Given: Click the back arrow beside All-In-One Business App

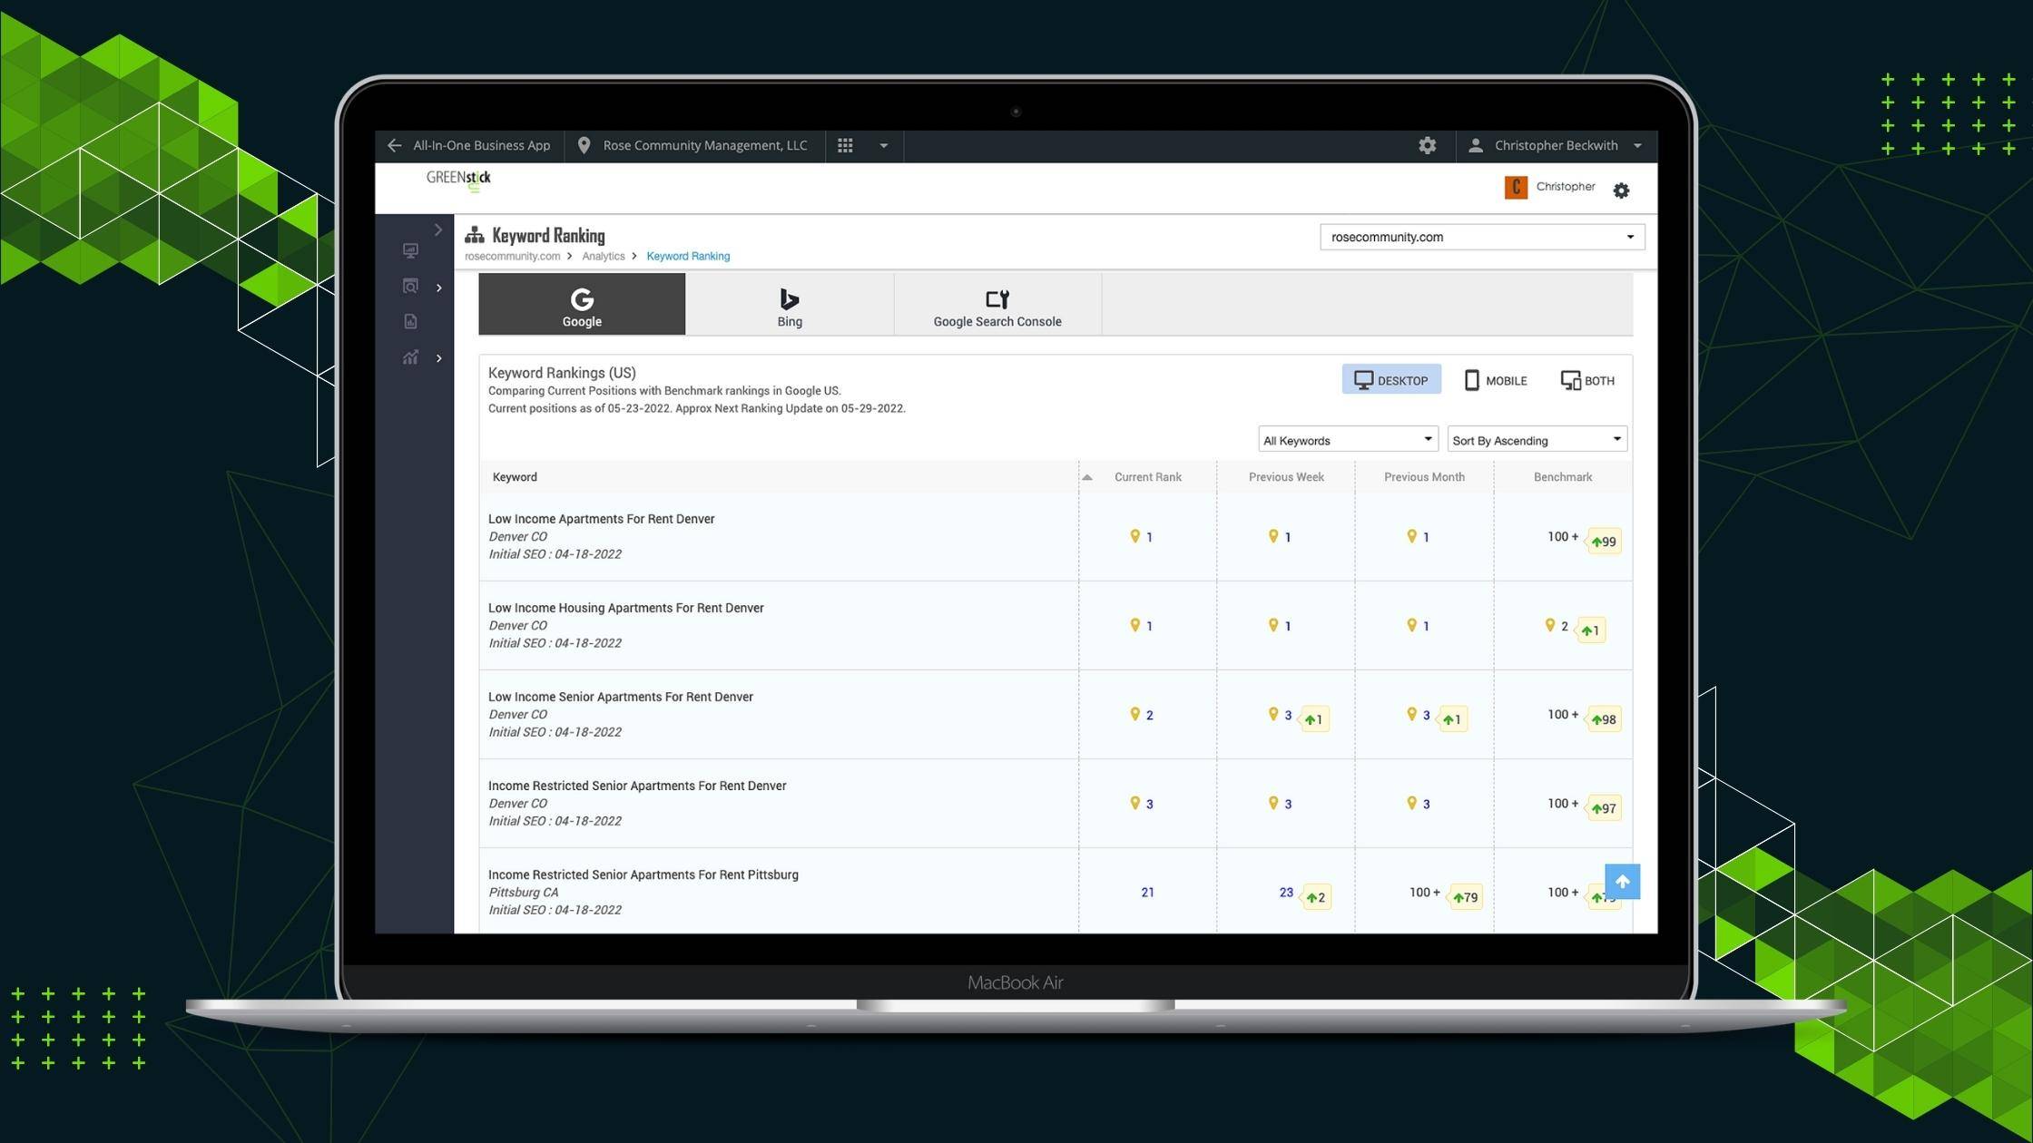Looking at the screenshot, I should coord(394,145).
